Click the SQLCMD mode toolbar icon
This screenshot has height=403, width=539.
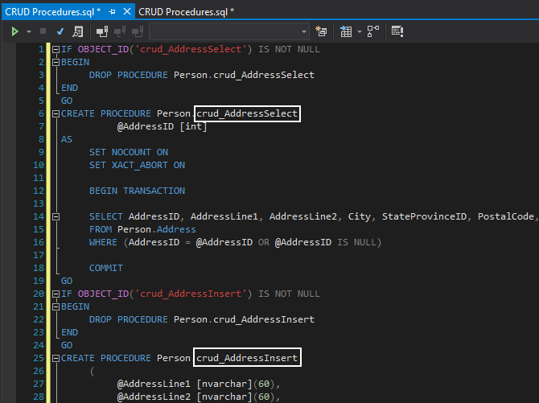click(397, 31)
